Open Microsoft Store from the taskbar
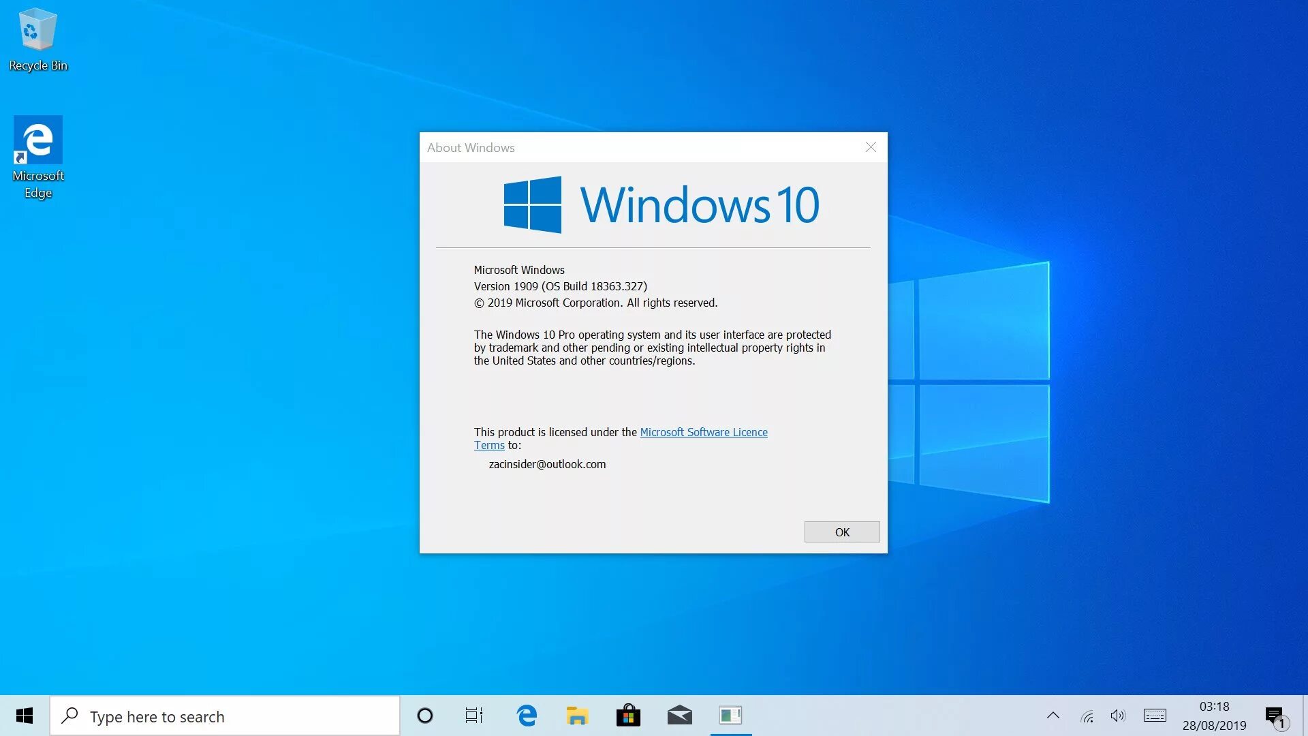 coord(628,716)
